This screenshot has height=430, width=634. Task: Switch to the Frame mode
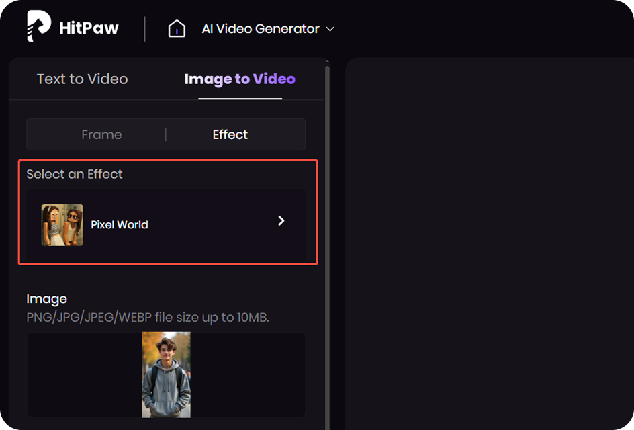click(102, 134)
